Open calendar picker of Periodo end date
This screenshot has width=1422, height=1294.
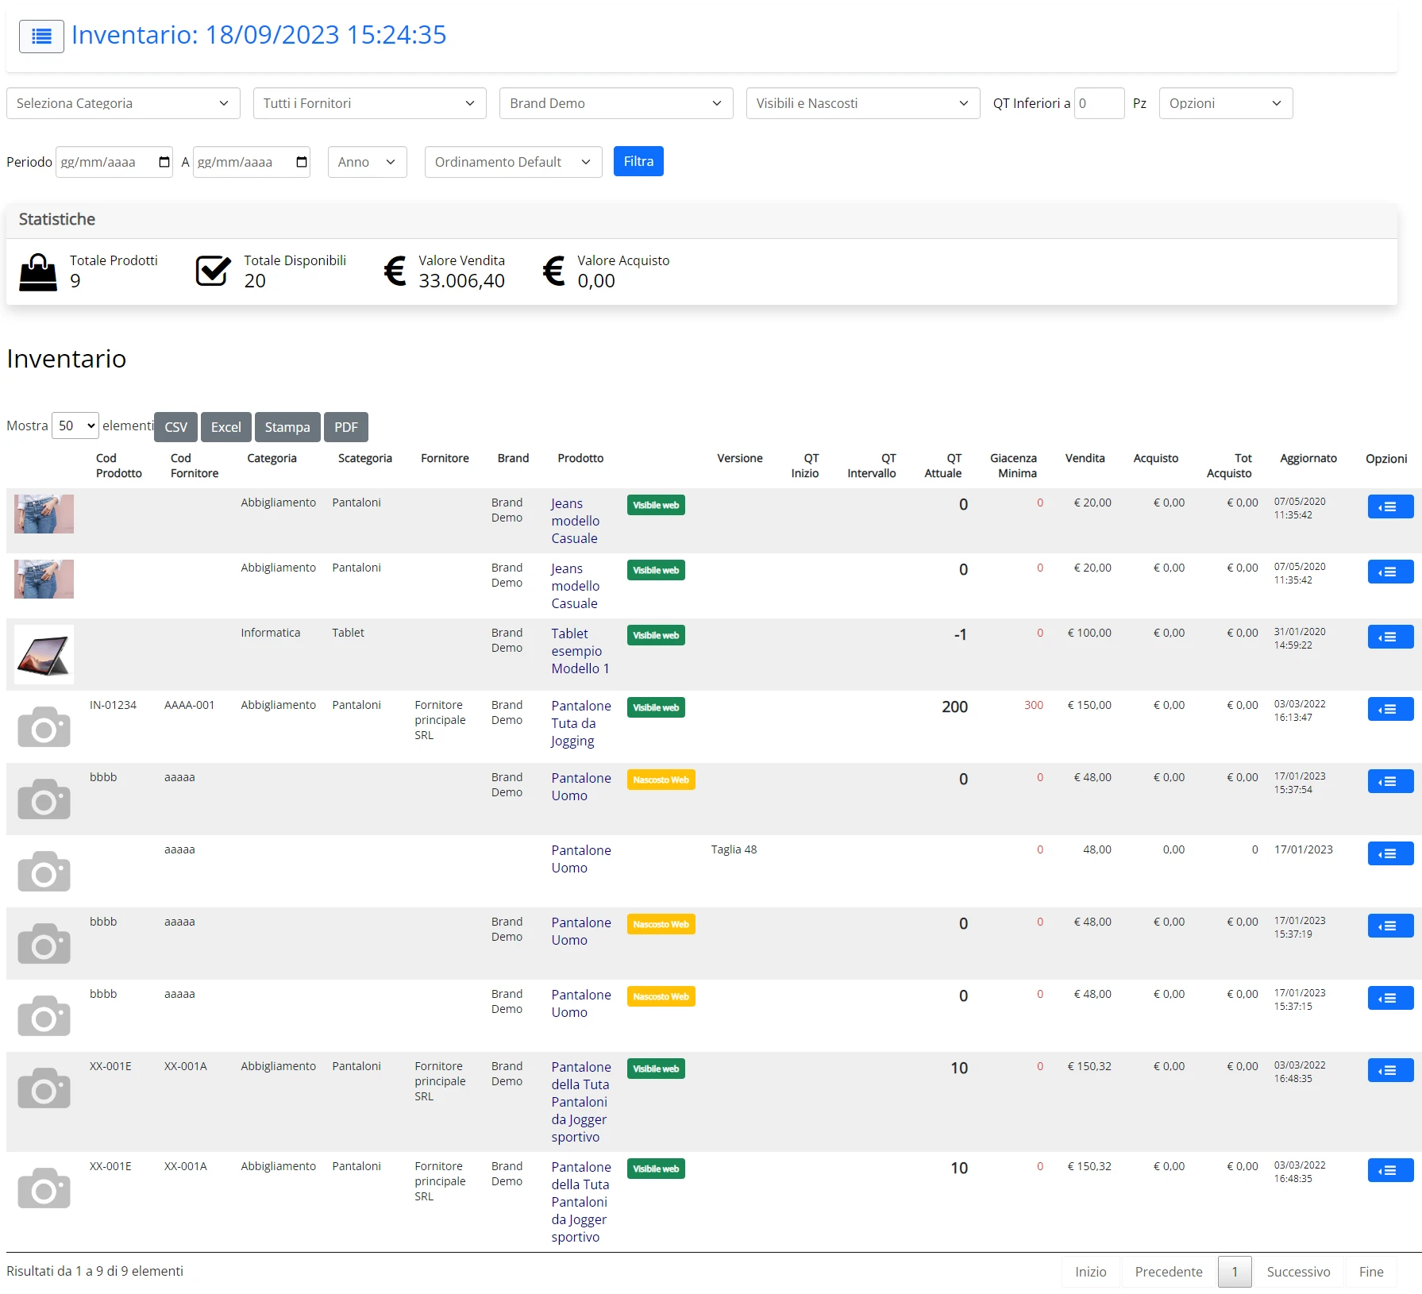pyautogui.click(x=302, y=162)
